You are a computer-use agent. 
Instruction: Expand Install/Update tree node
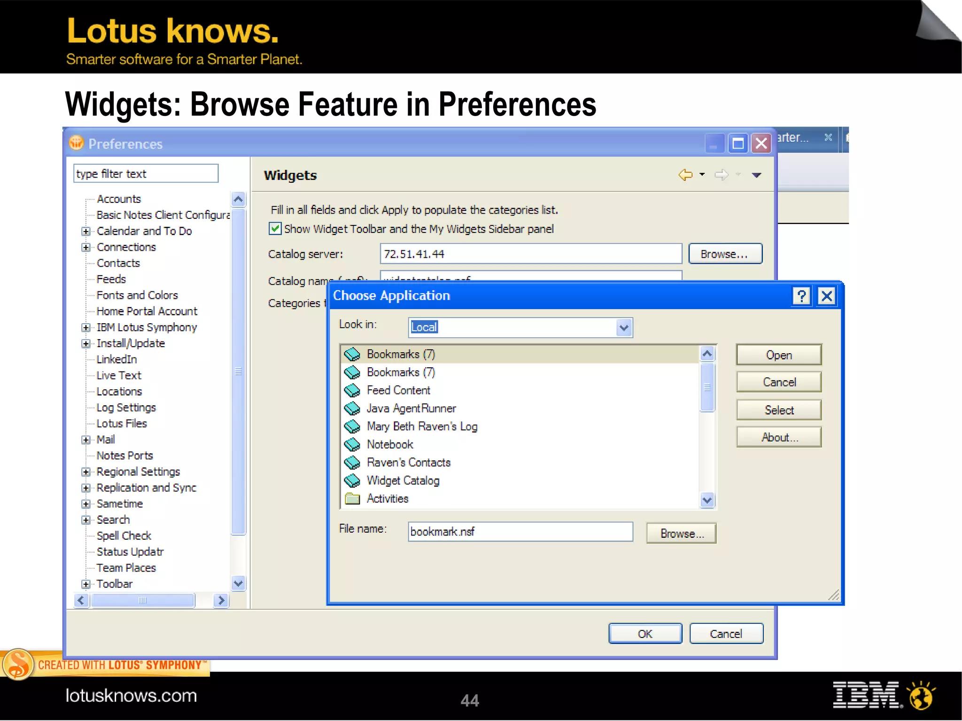click(x=85, y=343)
